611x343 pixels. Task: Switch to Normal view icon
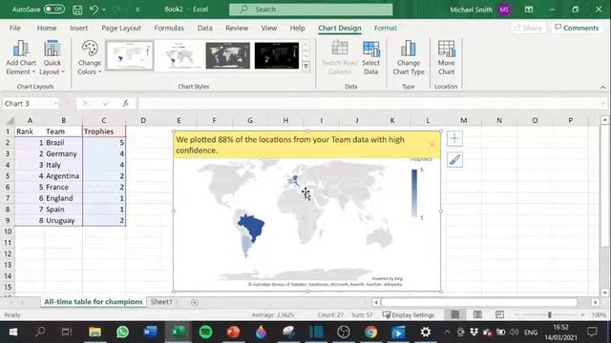pos(454,314)
